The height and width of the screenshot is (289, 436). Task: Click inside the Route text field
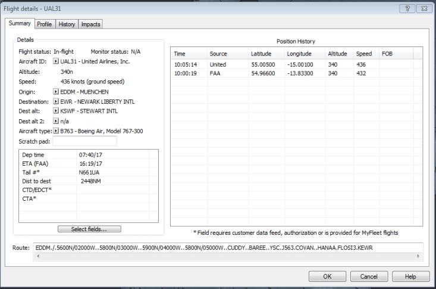228,248
